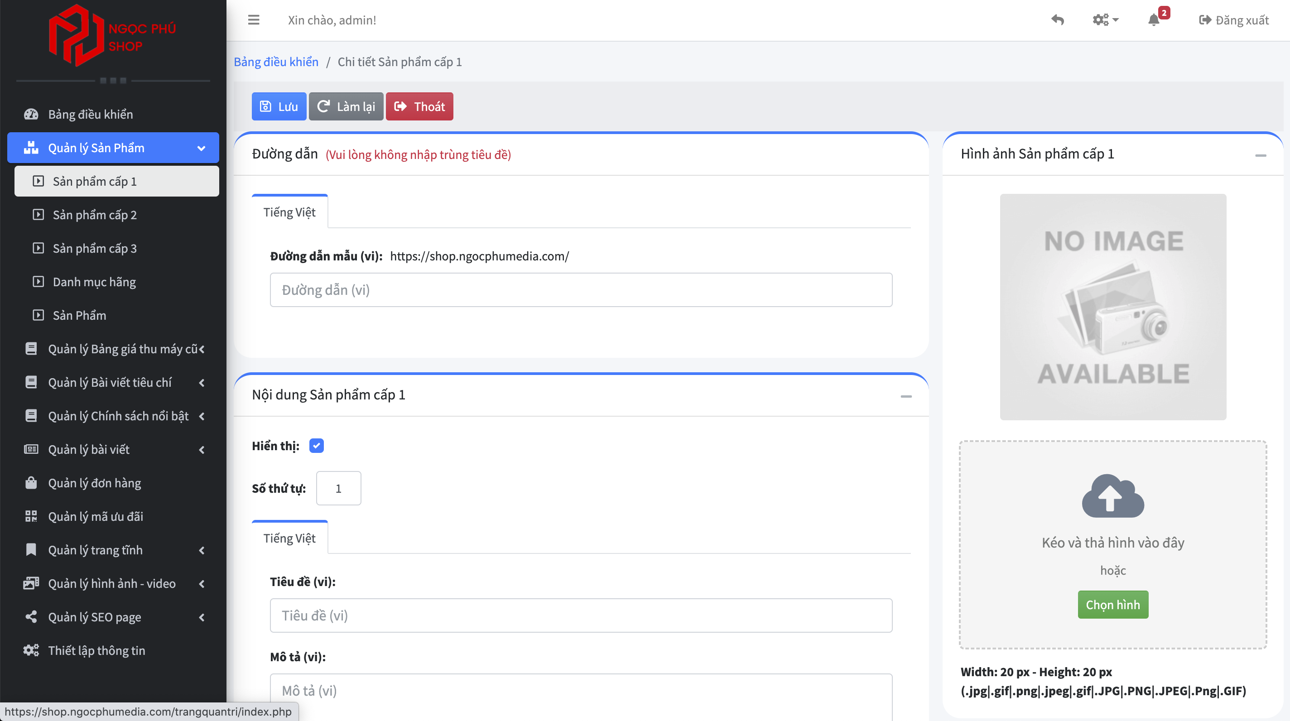
Task: Collapse the Quản lý Sản Phẩm menu
Action: [201, 148]
